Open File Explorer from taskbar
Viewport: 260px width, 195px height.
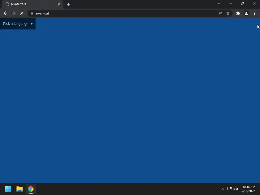[x=19, y=189]
